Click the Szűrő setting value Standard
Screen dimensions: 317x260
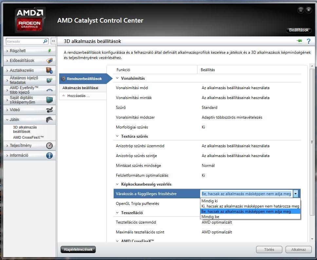[209, 108]
